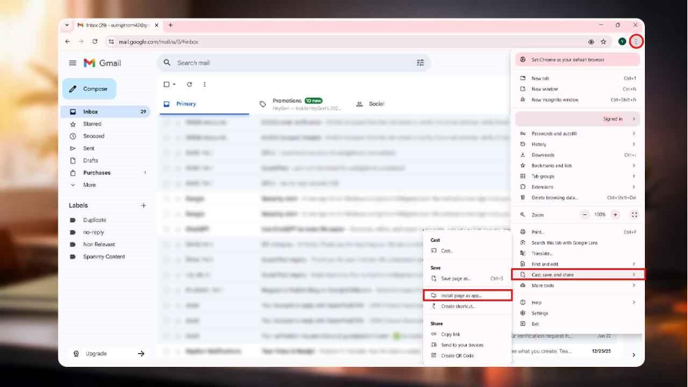This screenshot has height=387, width=688.
Task: Select Create shortcut option
Action: pos(467,306)
